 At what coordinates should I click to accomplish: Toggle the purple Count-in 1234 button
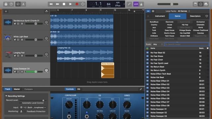(x=136, y=4)
